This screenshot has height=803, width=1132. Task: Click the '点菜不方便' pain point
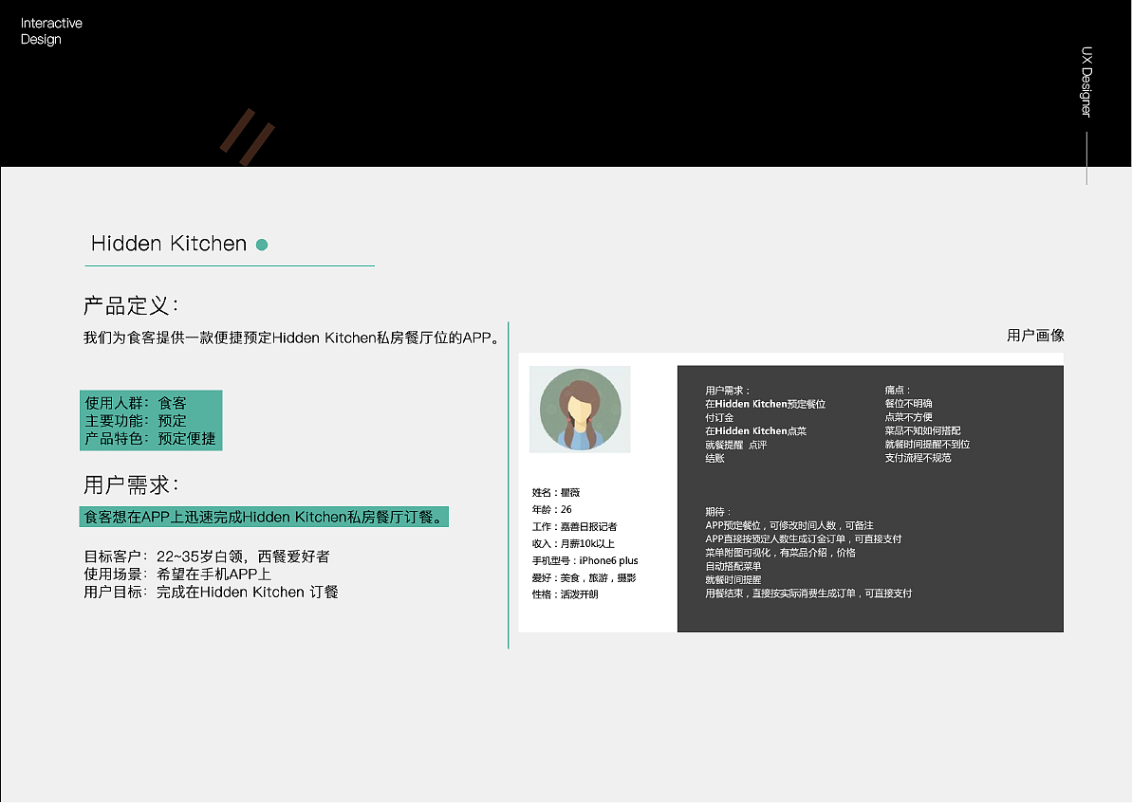909,417
